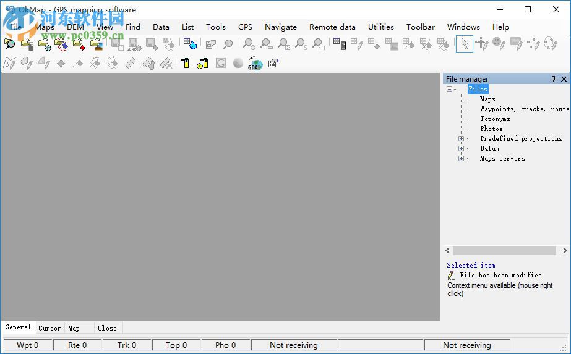Click the Rte 0 status cell
The width and height of the screenshot is (571, 354).
tap(77, 345)
